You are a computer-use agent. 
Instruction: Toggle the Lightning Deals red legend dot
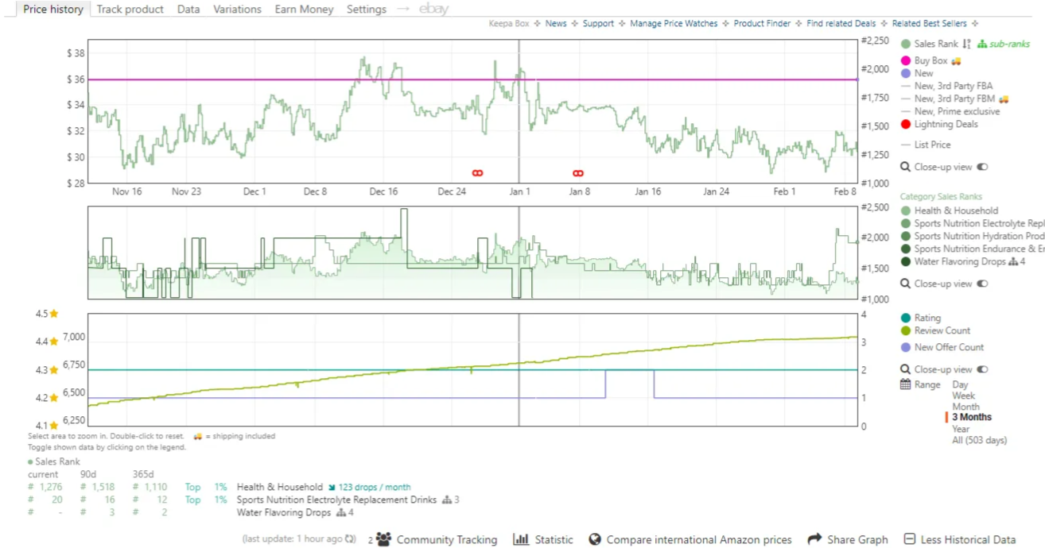click(x=905, y=125)
